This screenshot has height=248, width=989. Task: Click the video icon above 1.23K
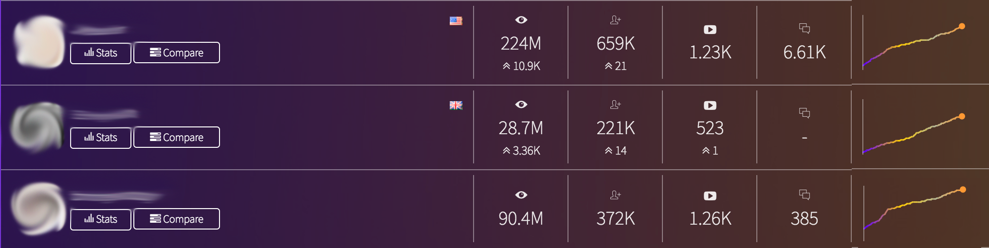coord(710,30)
